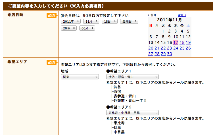This screenshot has width=215, height=135.
Task: Click the 中目黒 area list entry
Action: tap(119, 132)
